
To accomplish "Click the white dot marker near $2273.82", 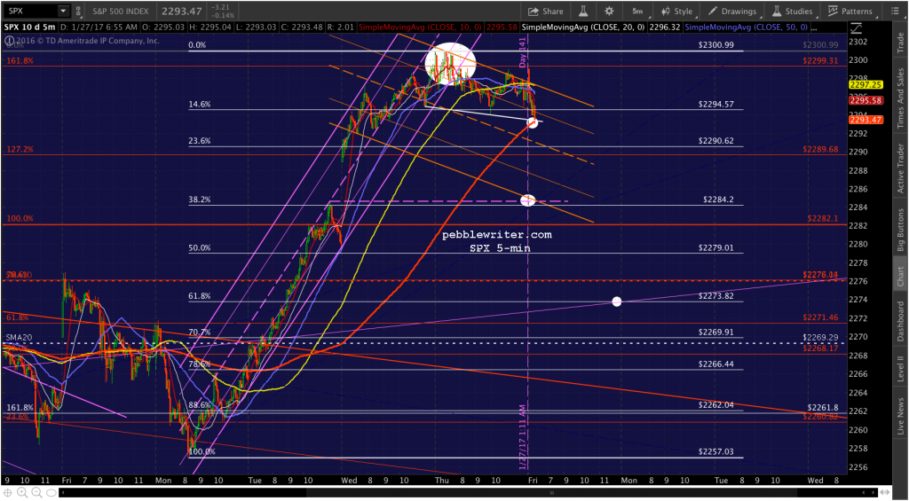I will click(x=617, y=301).
